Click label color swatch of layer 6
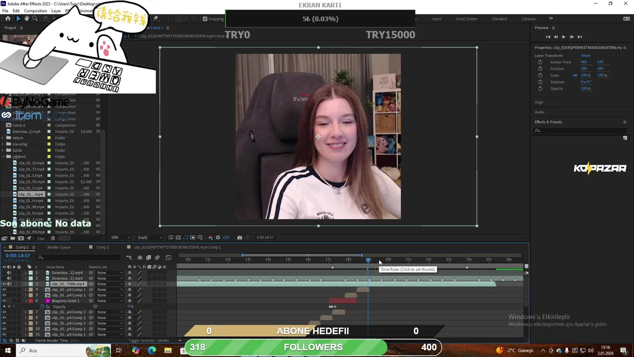This screenshot has height=357, width=634. click(x=31, y=301)
